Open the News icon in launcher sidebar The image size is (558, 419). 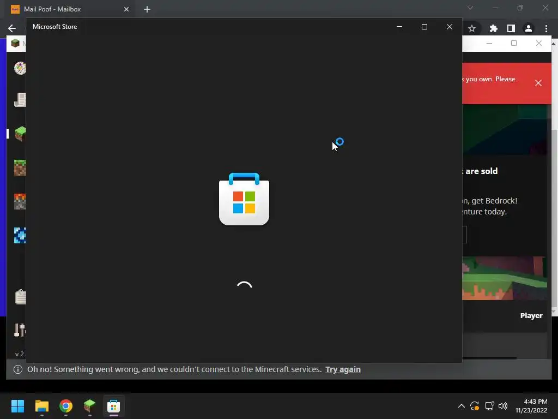coord(20,100)
